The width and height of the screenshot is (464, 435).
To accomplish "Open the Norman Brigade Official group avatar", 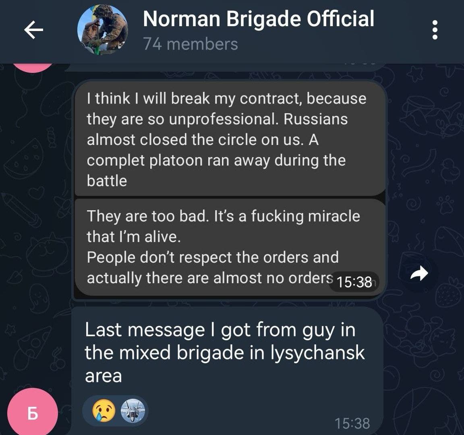I will point(103,29).
